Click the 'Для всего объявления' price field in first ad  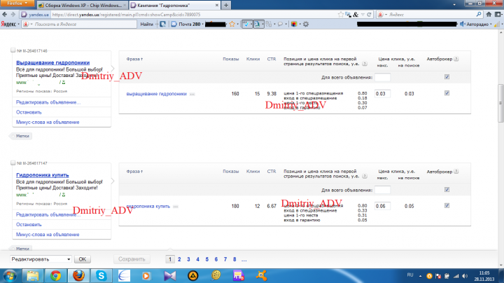point(382,77)
